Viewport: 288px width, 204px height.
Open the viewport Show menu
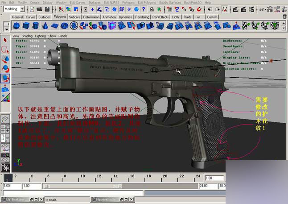point(52,36)
